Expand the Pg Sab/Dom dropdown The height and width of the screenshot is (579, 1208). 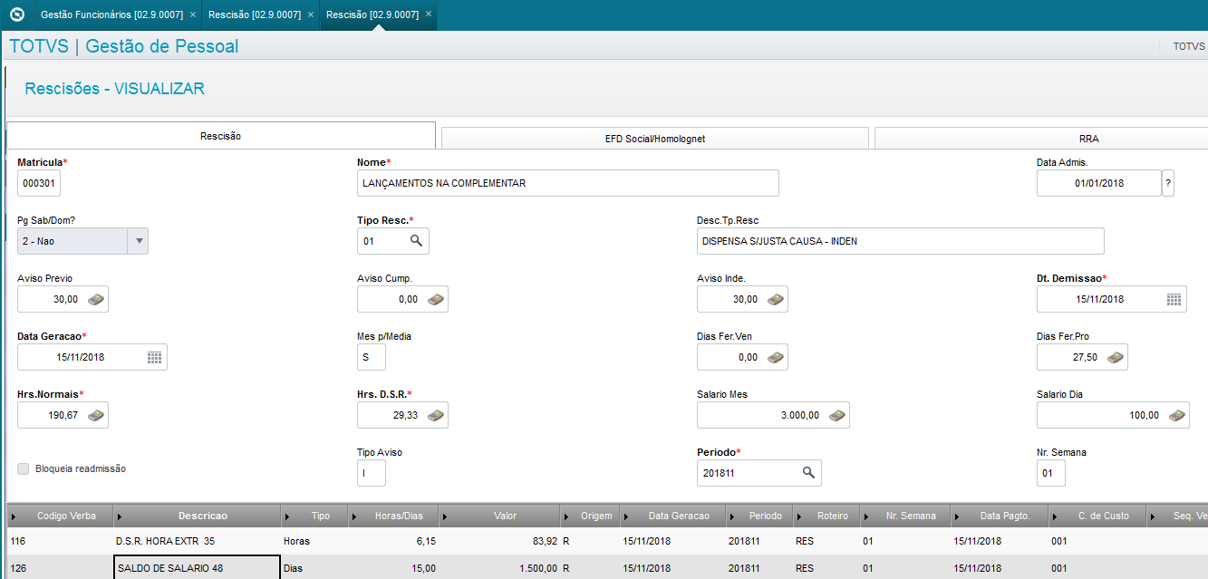tap(139, 241)
